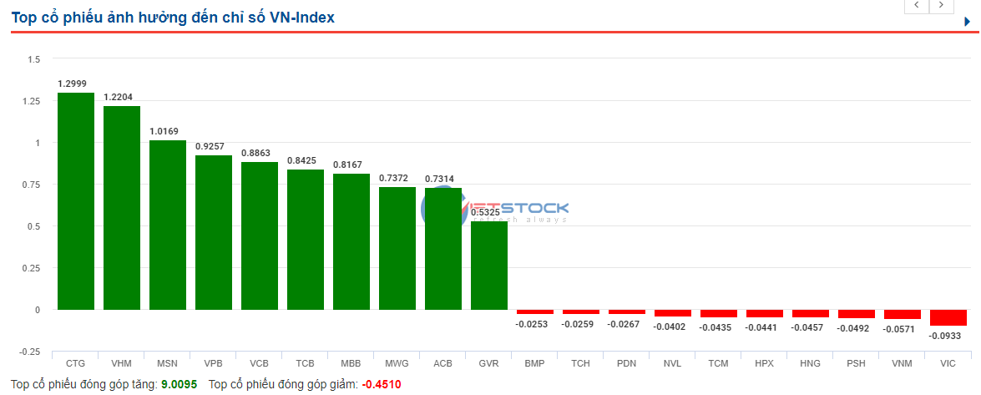Click the gainers total value 9.0095
981x395 pixels.
click(180, 385)
